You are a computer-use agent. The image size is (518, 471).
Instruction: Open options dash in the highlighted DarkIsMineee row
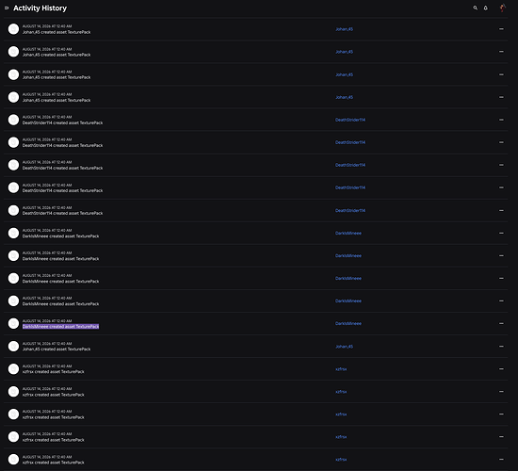point(501,324)
